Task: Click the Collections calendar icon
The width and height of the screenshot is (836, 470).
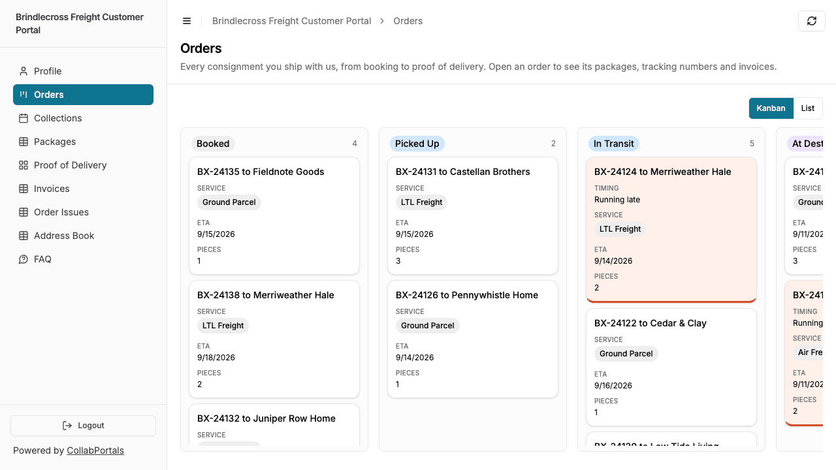Action: [24, 118]
